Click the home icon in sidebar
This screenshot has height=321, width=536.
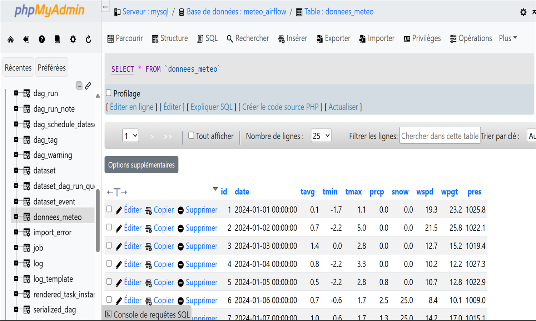point(11,39)
